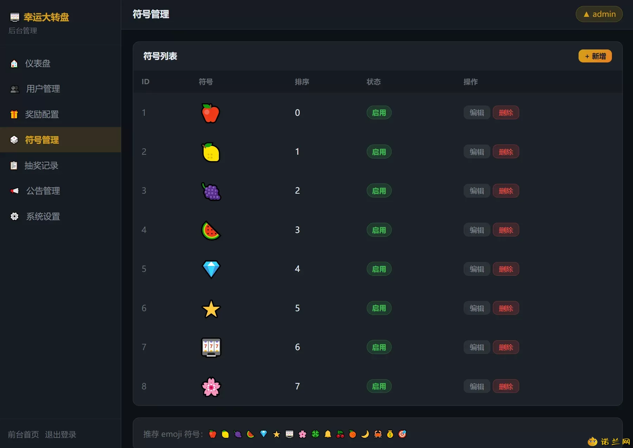The image size is (633, 448).
Task: Add a new symbol with 新增 button
Action: [595, 56]
